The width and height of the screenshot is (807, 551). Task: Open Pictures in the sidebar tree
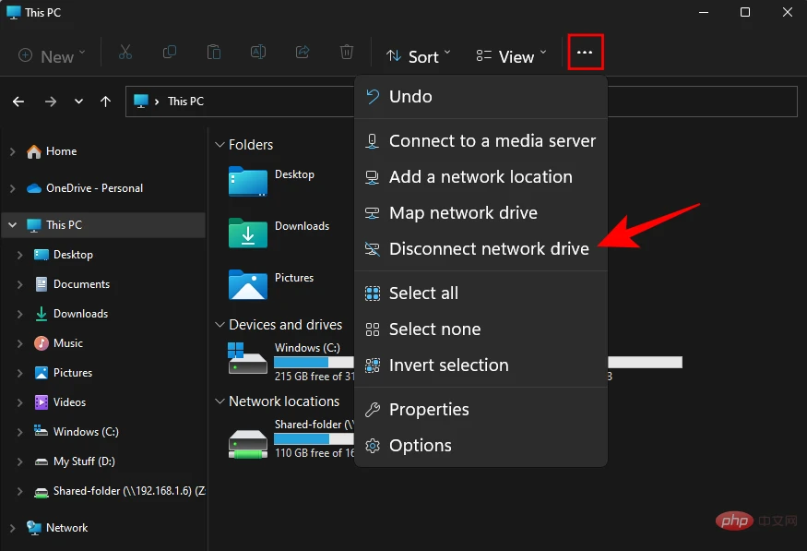(x=73, y=373)
